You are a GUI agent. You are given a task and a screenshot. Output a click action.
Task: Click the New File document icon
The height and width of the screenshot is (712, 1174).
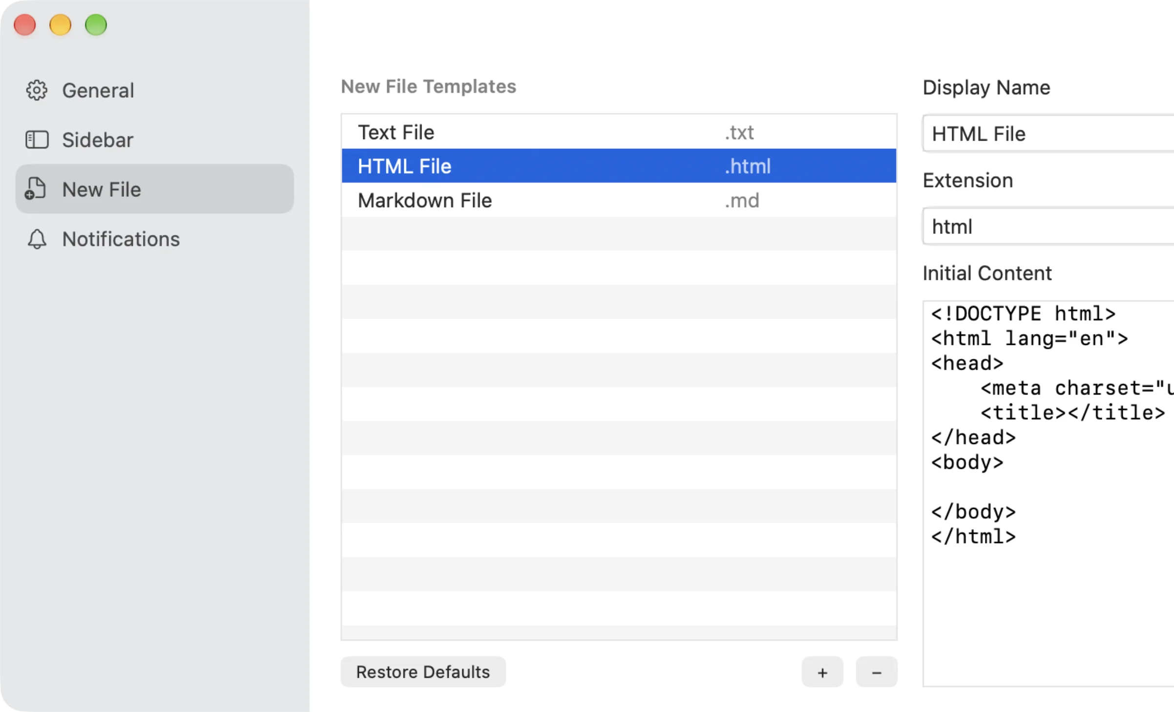coord(35,189)
